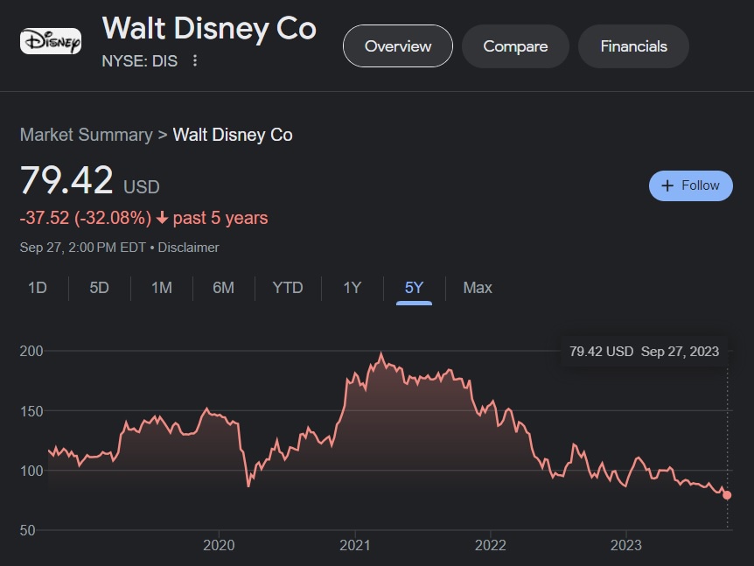Click the plus Follow button

[x=690, y=185]
